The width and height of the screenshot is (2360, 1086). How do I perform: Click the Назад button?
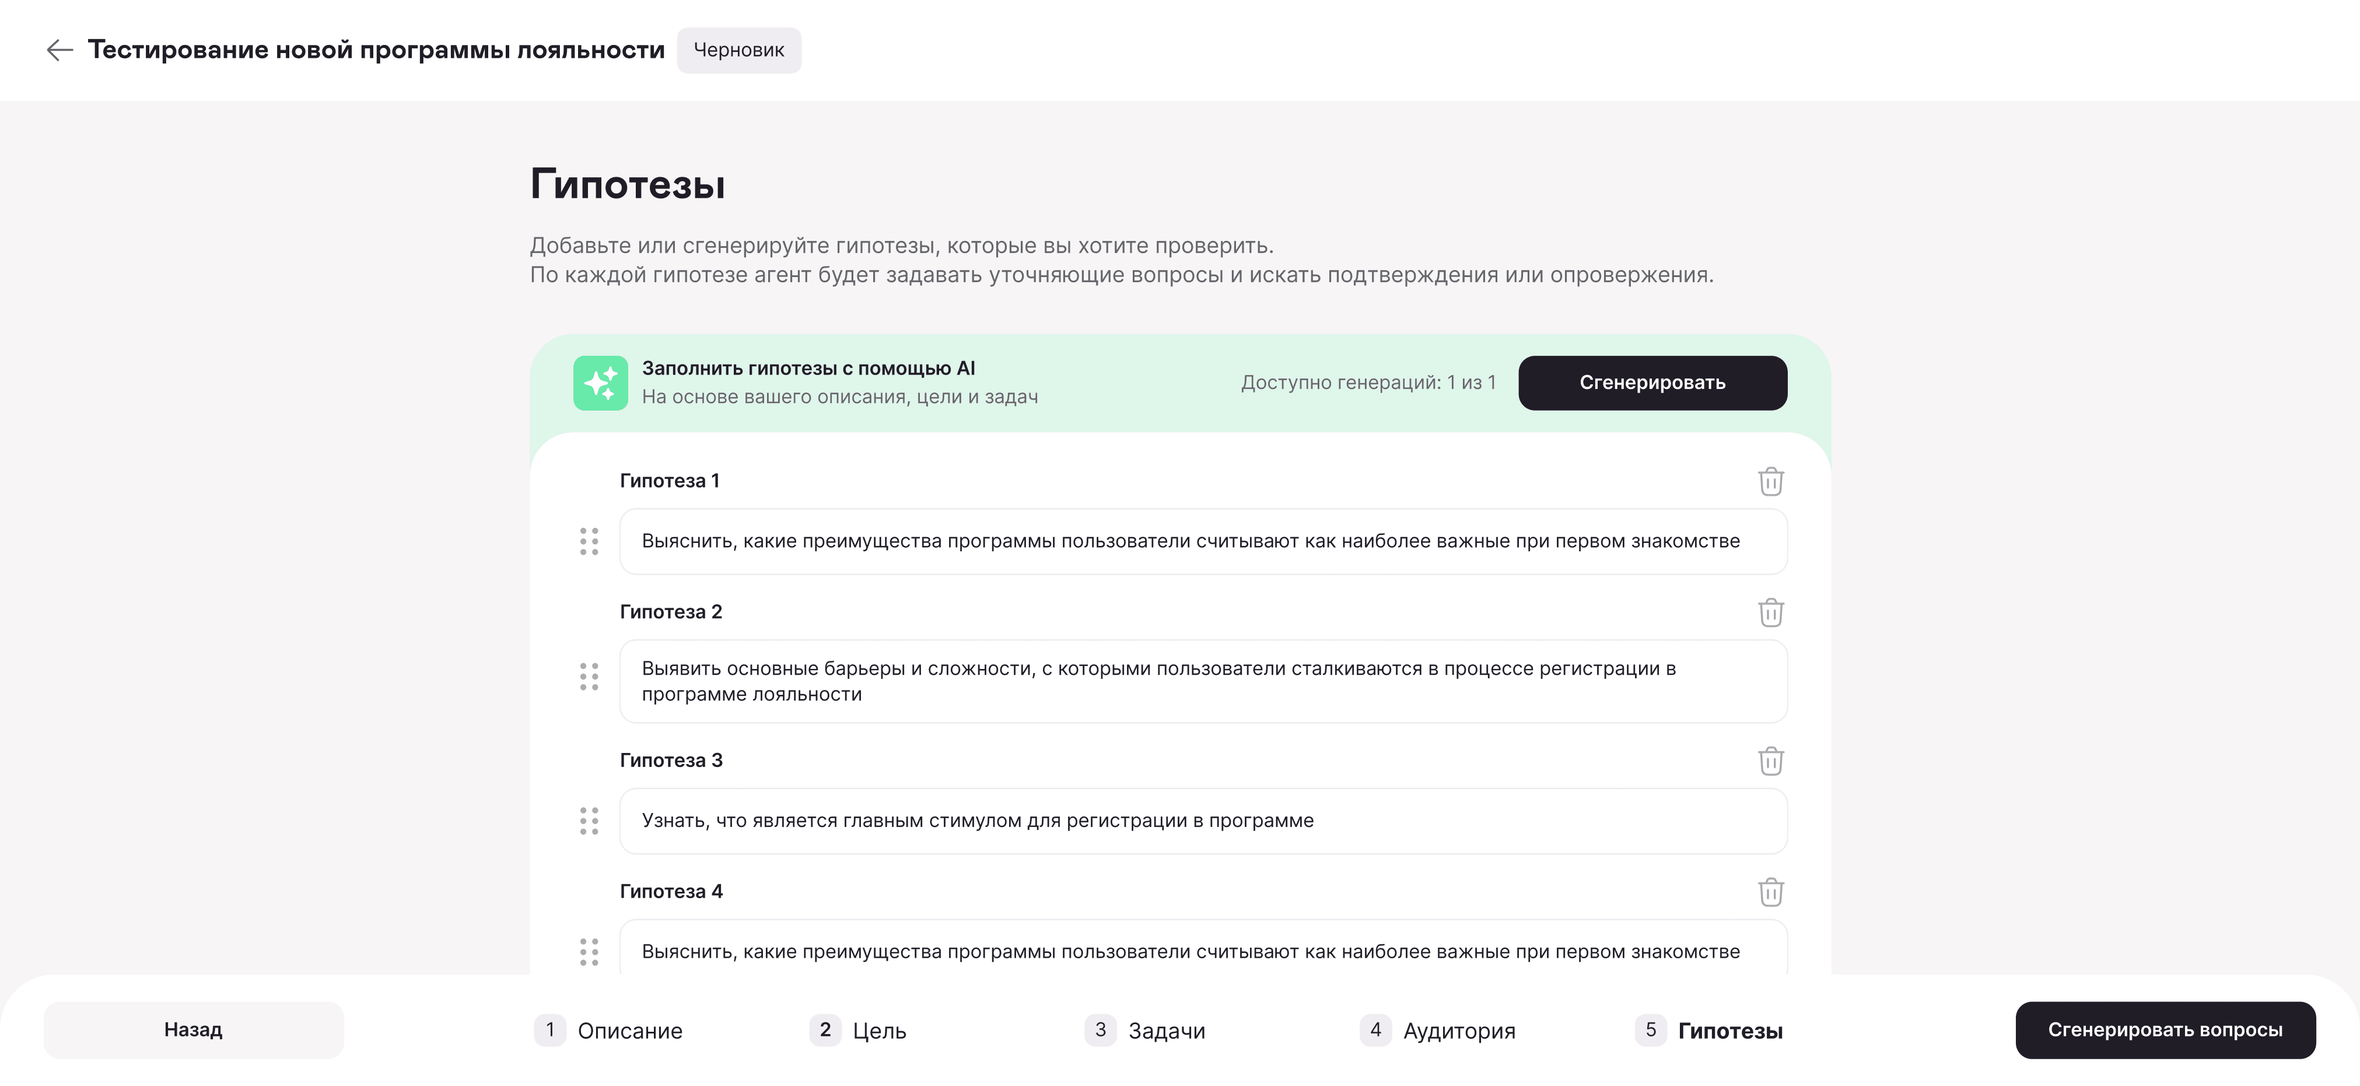point(193,1030)
